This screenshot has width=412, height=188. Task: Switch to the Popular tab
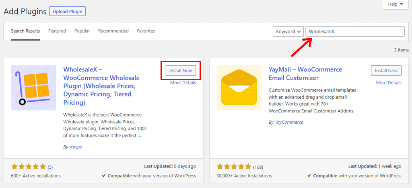tap(82, 31)
